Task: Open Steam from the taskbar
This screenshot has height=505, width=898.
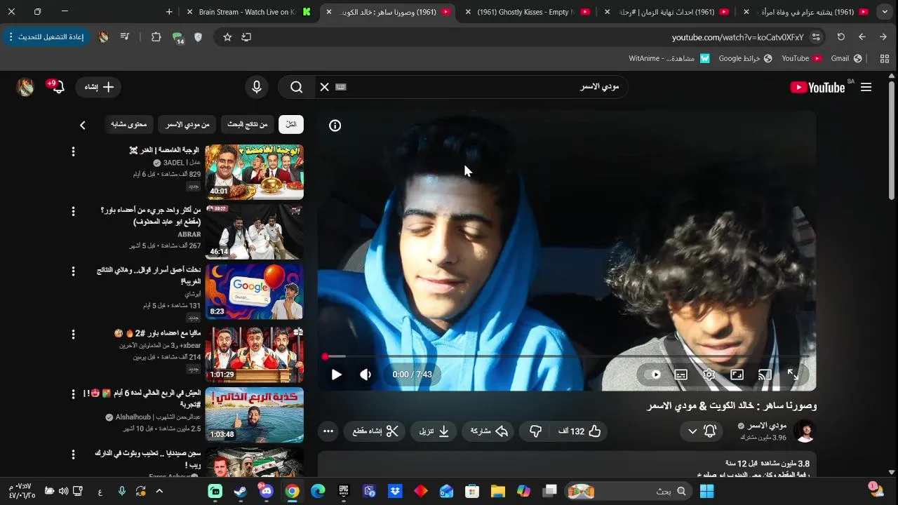Action: pos(241,491)
